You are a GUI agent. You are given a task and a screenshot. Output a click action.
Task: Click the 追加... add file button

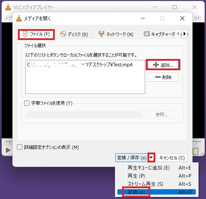[x=163, y=65]
